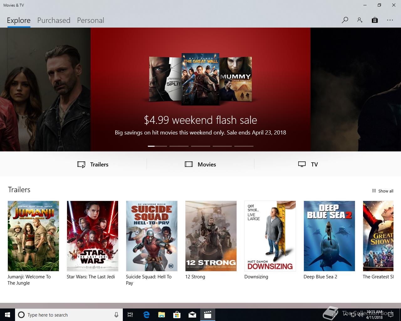Open the Suicide Squad: Hell To Pay poster
The width and height of the screenshot is (401, 321).
point(152,236)
